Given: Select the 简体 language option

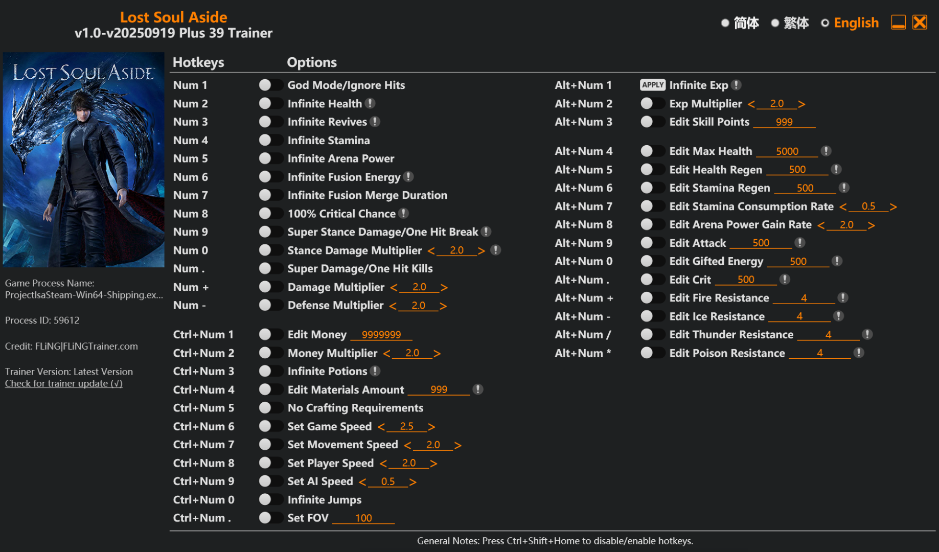Looking at the screenshot, I should [x=739, y=23].
